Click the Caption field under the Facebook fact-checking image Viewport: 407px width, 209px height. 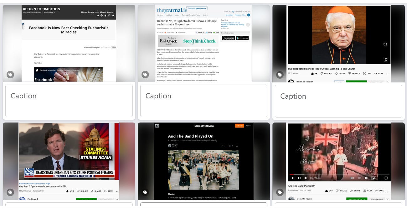(69, 101)
